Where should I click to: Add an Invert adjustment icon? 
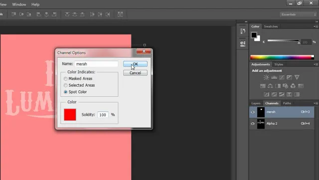pos(266,94)
